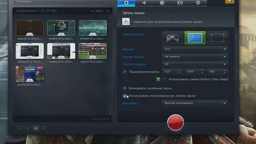Decrease minutes with the down arrow
The image size is (256, 144).
(202, 73)
